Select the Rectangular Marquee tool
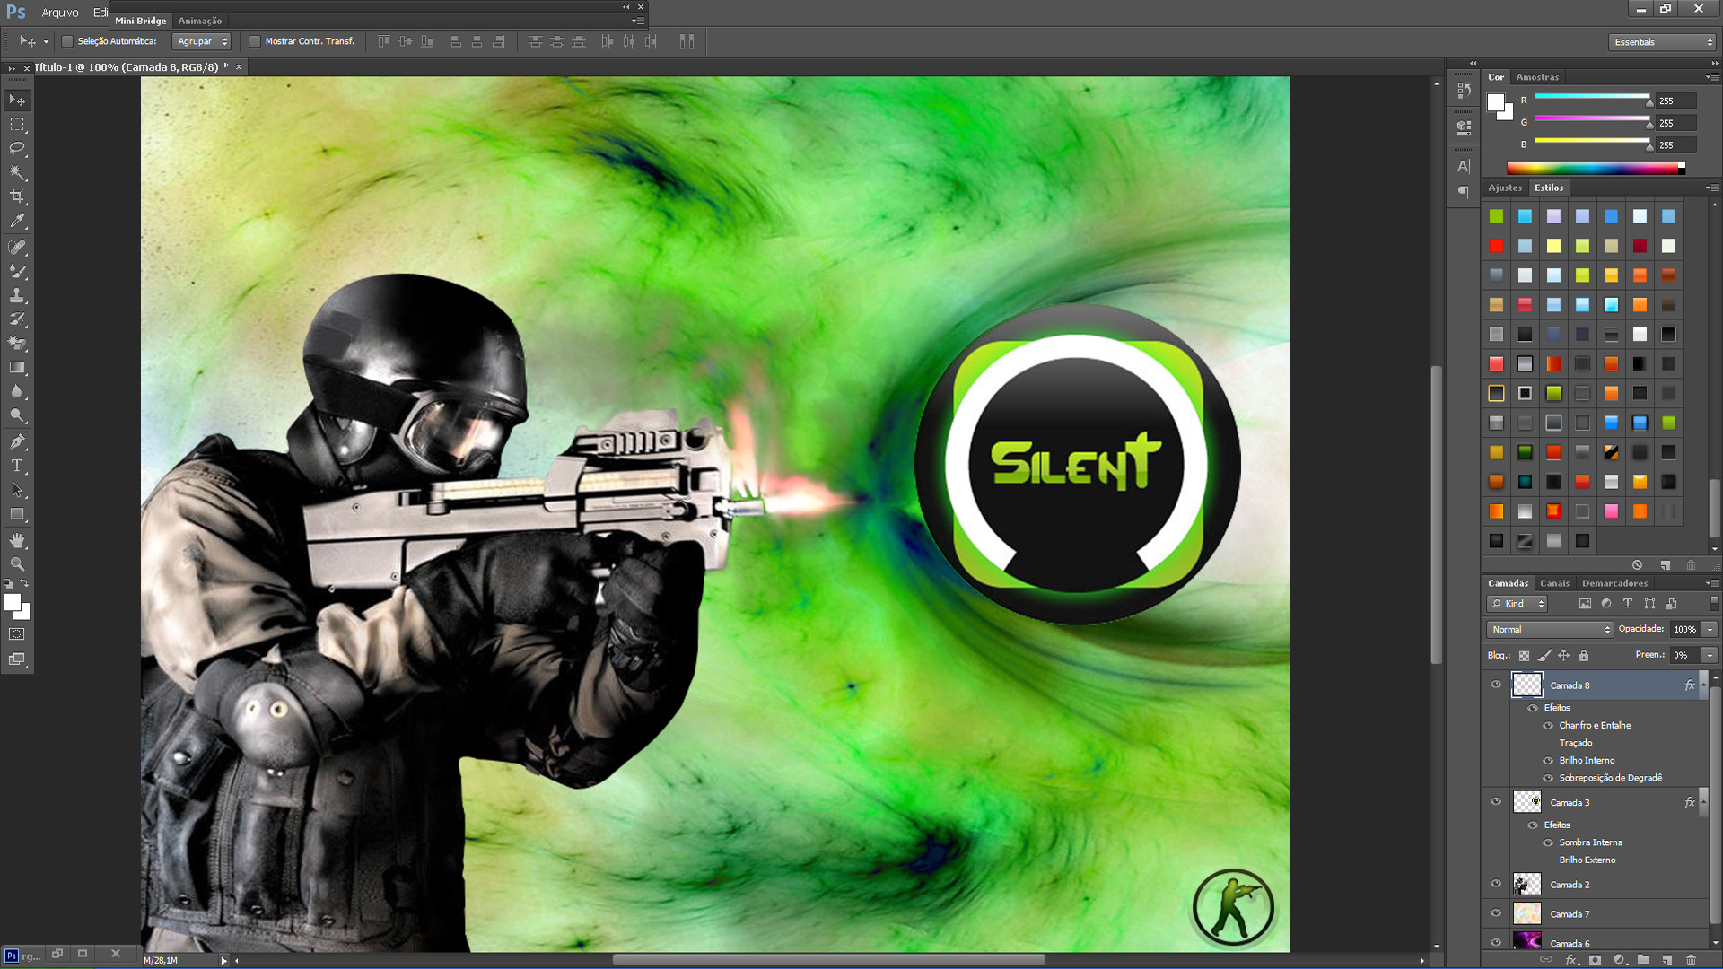The image size is (1723, 969). click(17, 124)
